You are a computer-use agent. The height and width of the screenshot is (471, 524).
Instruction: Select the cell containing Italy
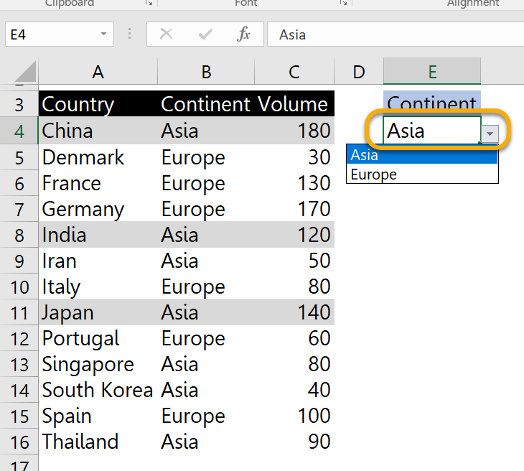tap(98, 286)
